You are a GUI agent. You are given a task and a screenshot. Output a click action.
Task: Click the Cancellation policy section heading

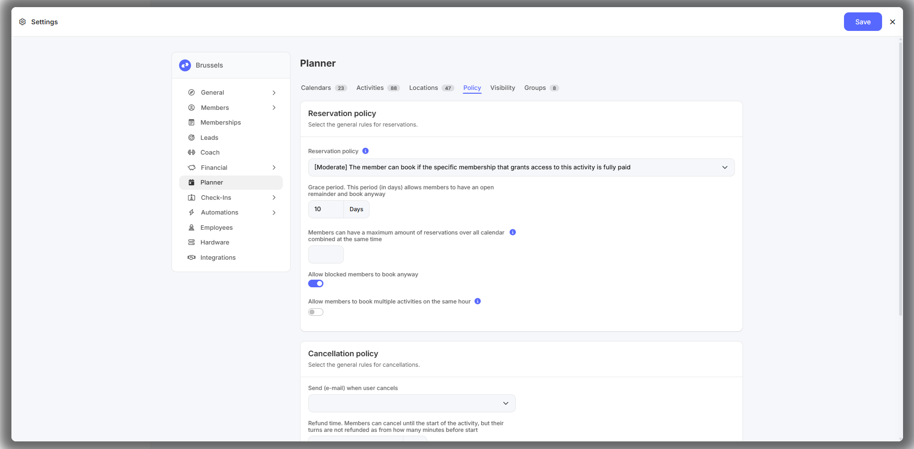coord(343,353)
